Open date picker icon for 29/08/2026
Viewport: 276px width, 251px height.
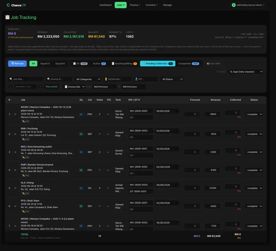pos(176,185)
